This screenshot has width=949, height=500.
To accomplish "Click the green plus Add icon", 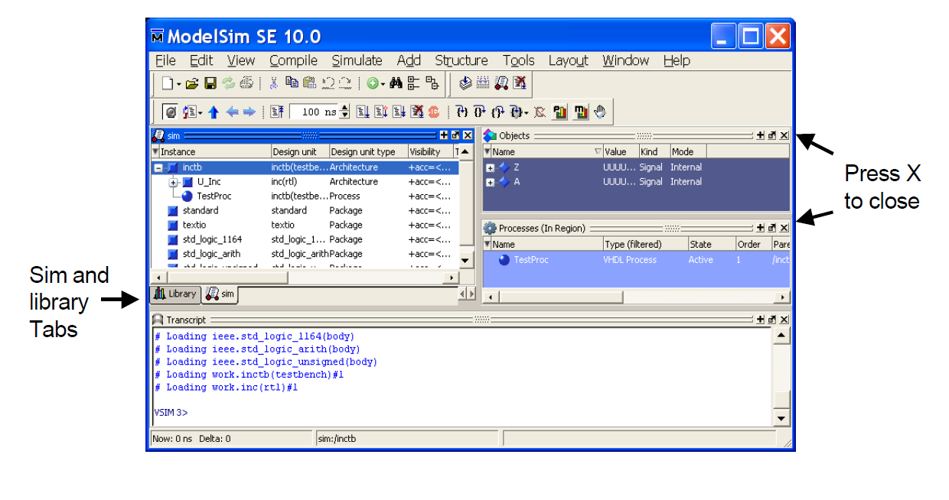I will click(372, 83).
